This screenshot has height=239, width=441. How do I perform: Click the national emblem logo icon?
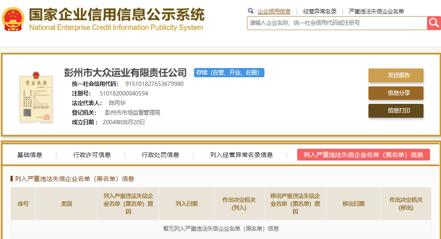13,19
